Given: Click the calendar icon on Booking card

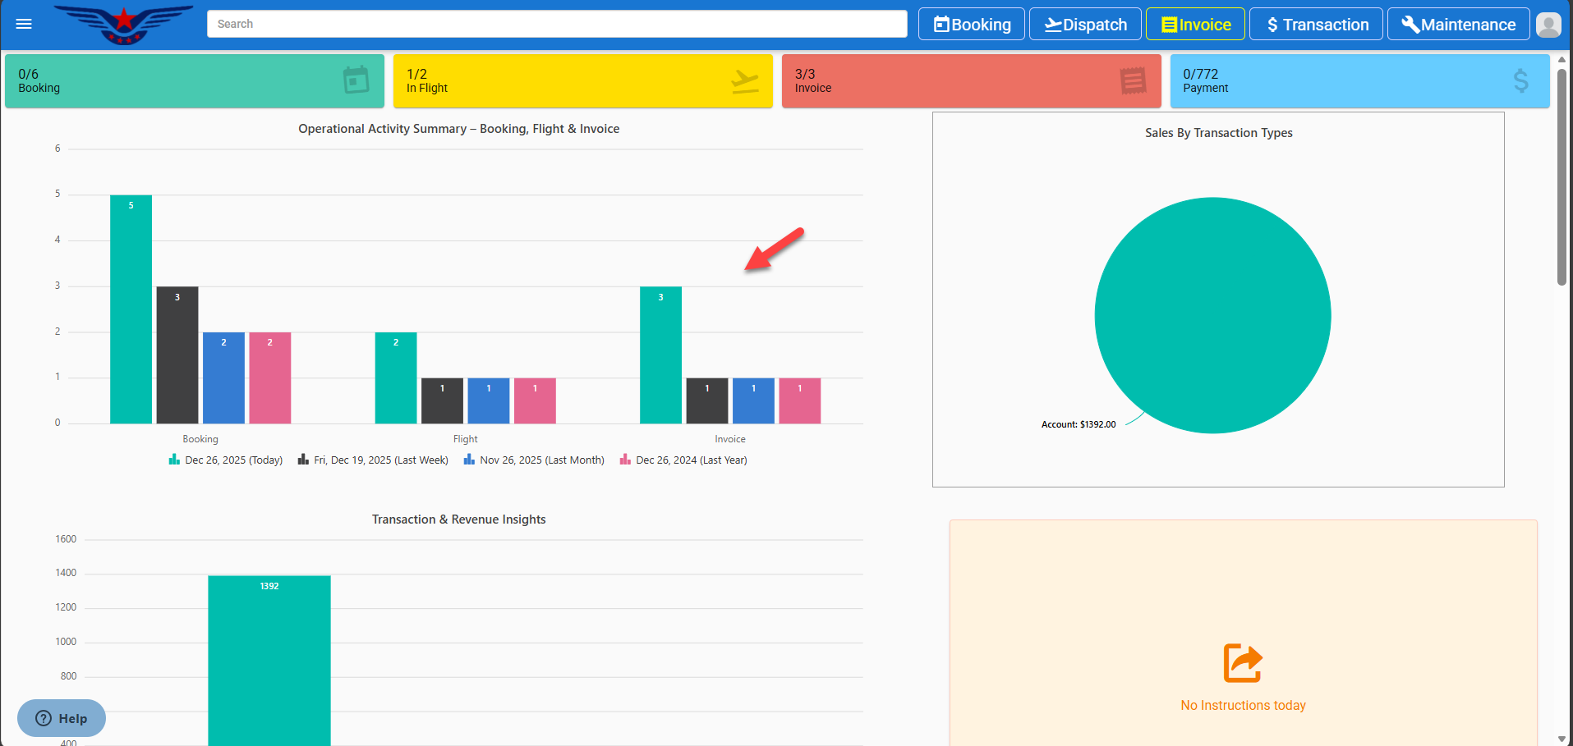Looking at the screenshot, I should 356,80.
